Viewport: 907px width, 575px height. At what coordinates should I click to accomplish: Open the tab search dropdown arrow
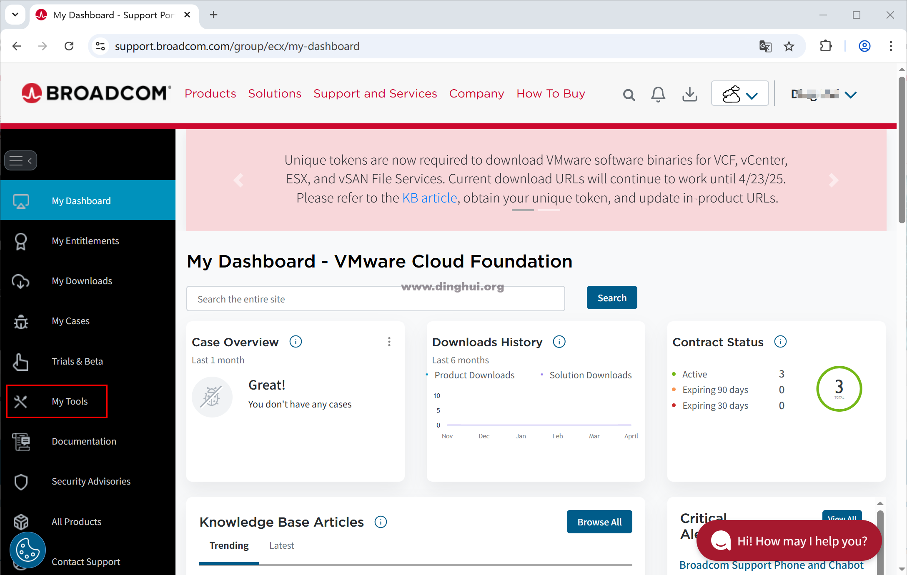pos(15,15)
